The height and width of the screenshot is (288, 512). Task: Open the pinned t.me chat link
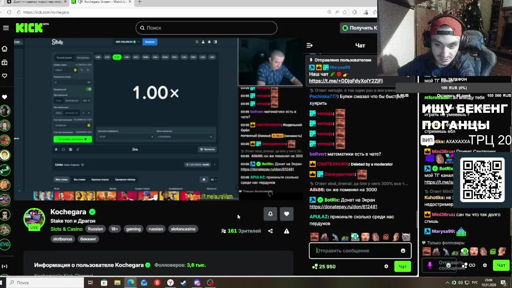(x=346, y=81)
